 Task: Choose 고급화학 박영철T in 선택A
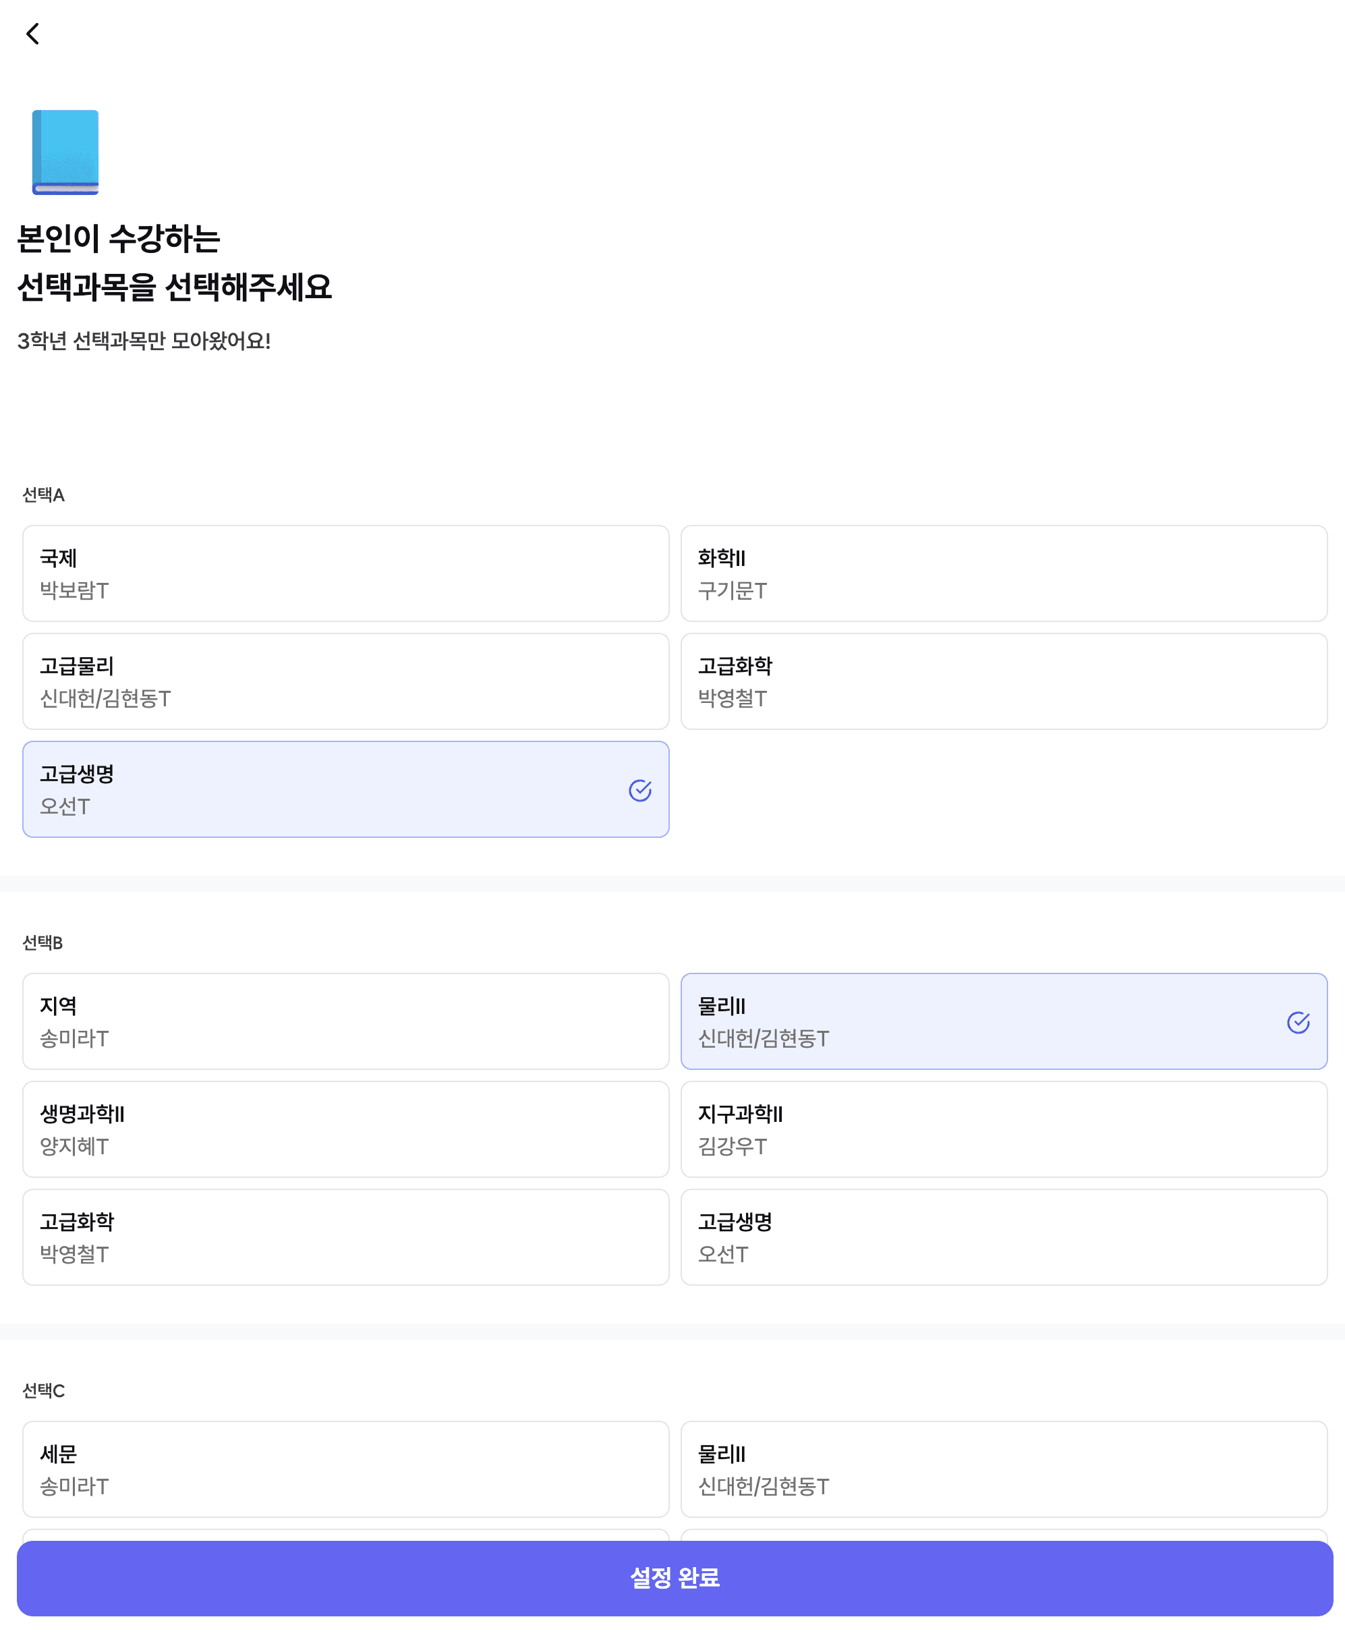click(1003, 681)
